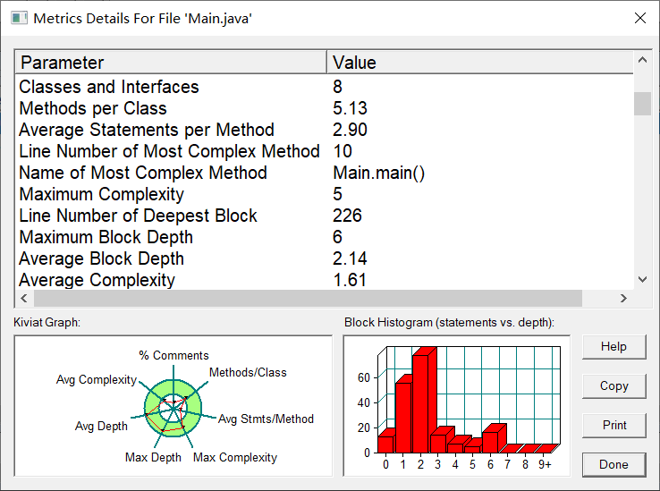Click the 'Max Depth' Kiviat label
Viewport: 660px width, 491px height.
point(153,457)
